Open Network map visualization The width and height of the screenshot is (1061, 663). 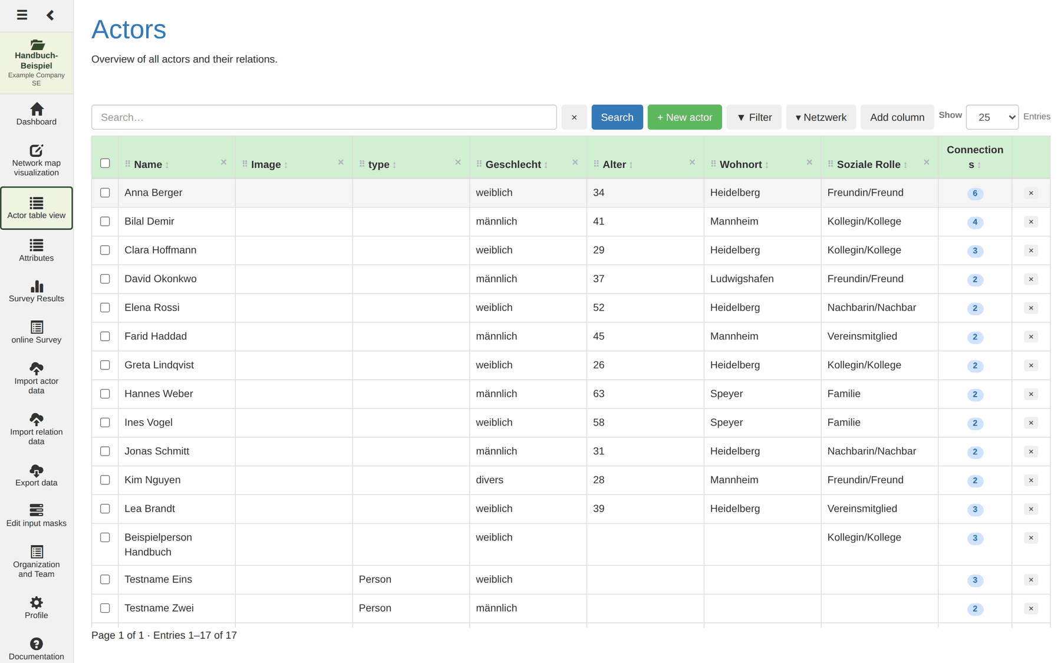pos(37,160)
